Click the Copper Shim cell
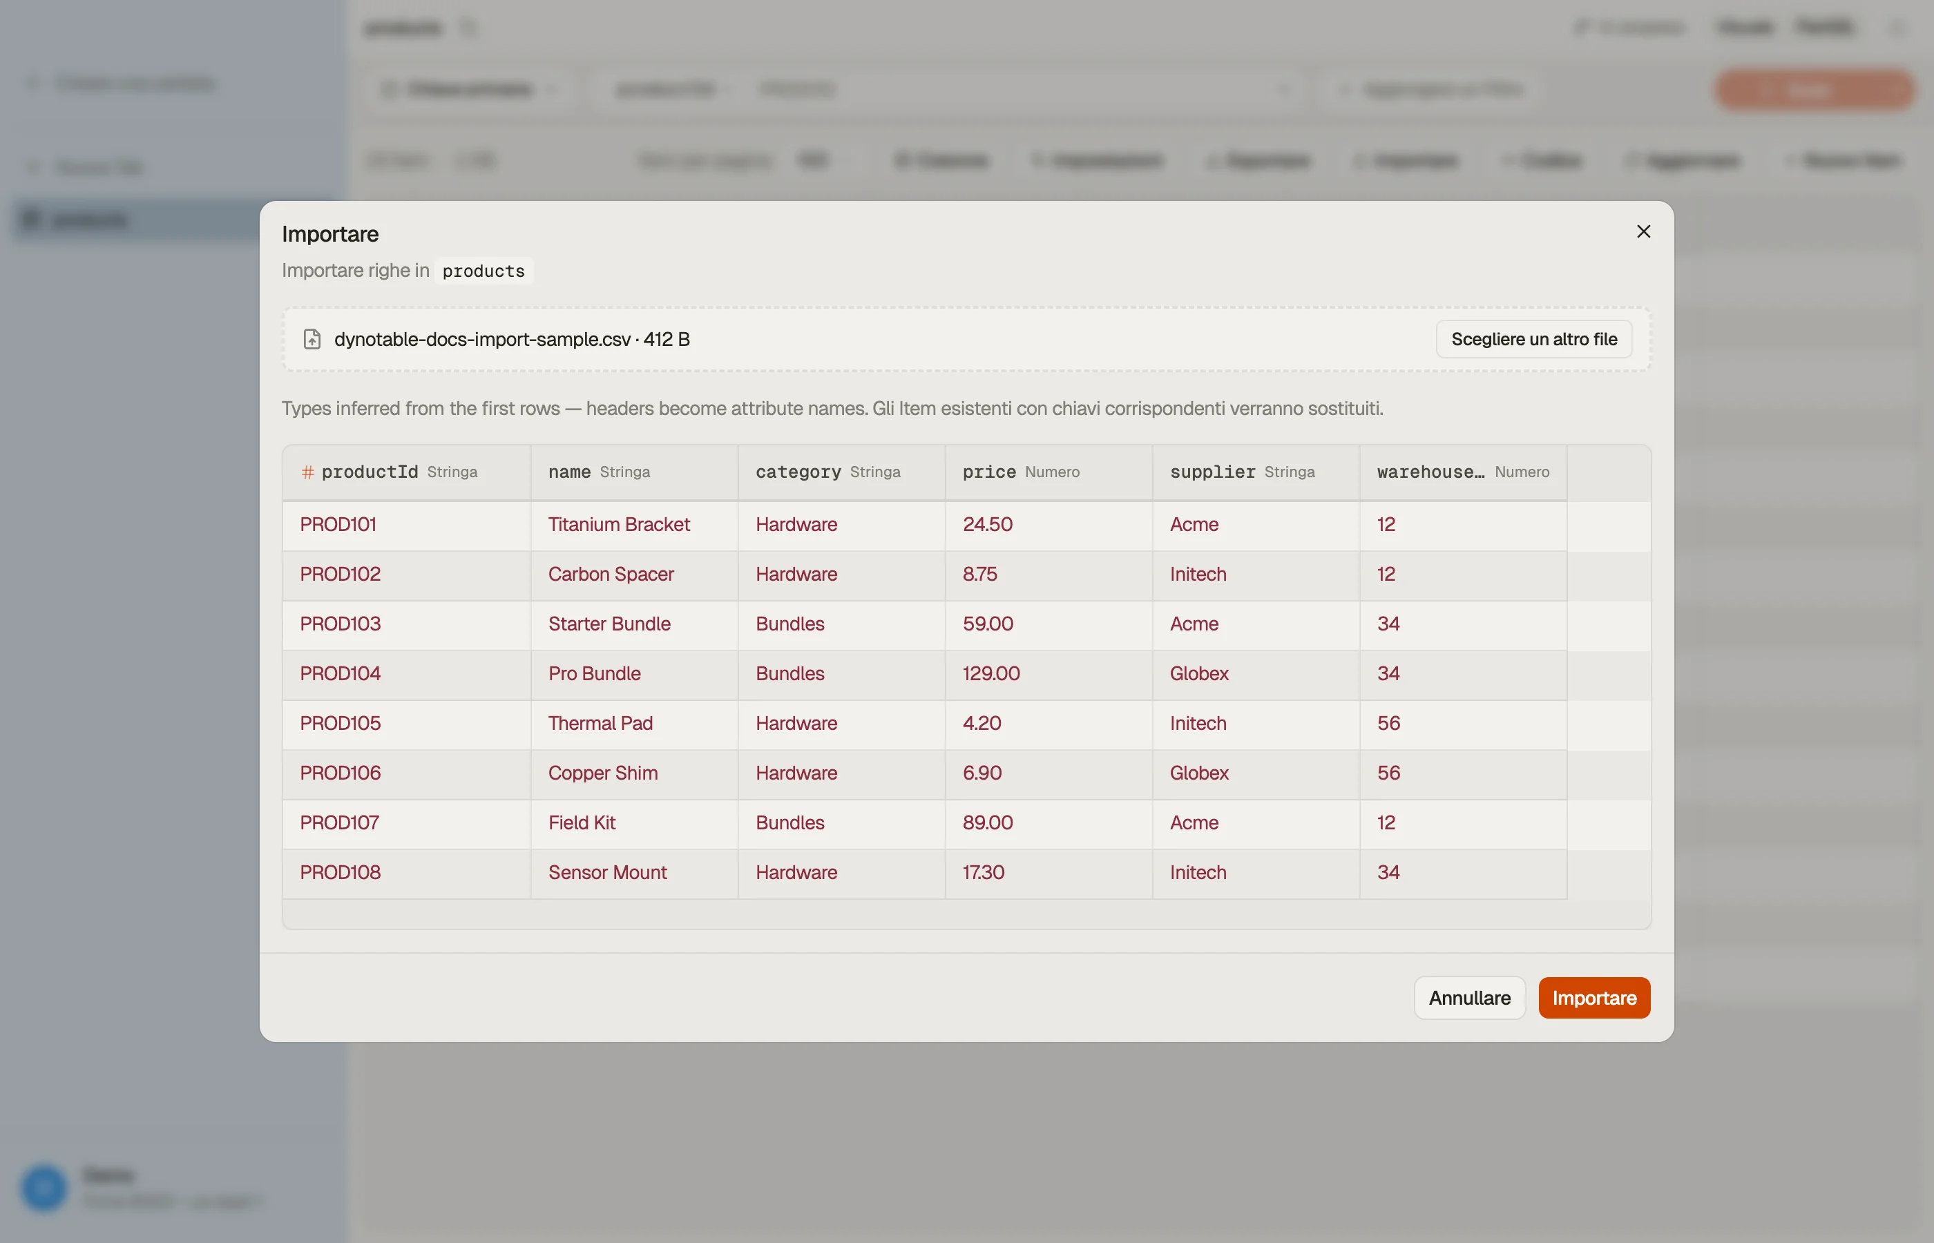1934x1243 pixels. point(633,773)
